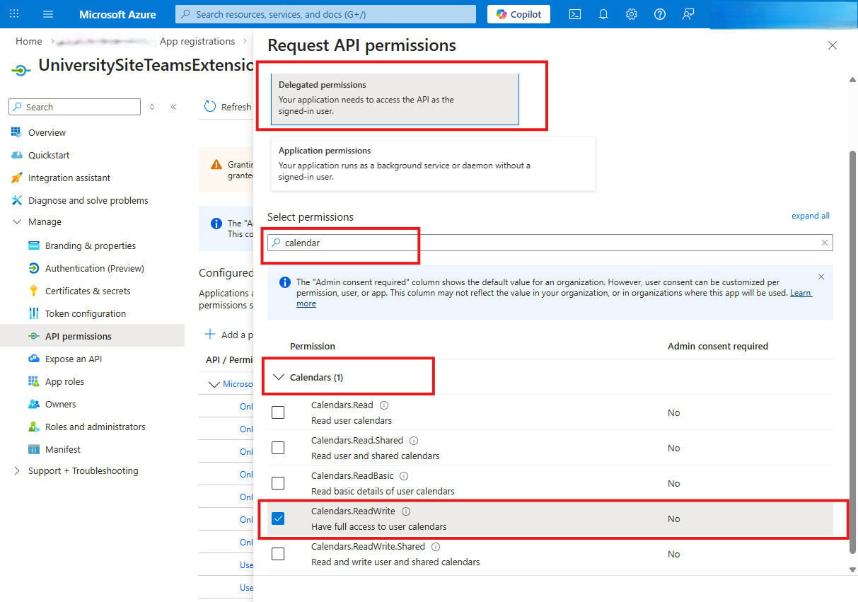Click expand all link
The width and height of the screenshot is (858, 602).
[x=811, y=216]
